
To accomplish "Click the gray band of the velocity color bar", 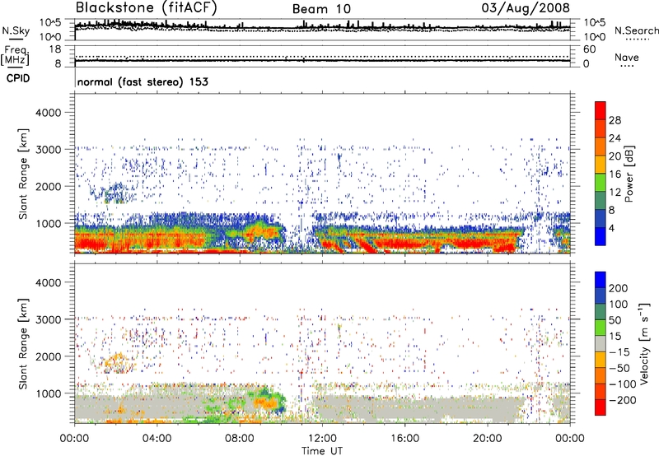I will point(601,344).
